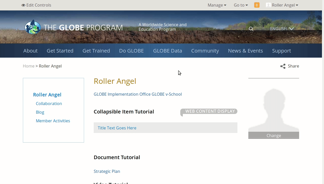Image resolution: width=324 pixels, height=184 pixels.
Task: Click the profile picture placeholder
Action: [274, 110]
